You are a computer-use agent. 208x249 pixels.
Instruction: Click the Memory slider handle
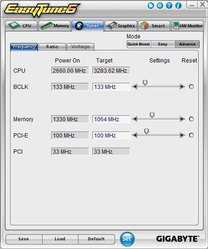point(152,115)
